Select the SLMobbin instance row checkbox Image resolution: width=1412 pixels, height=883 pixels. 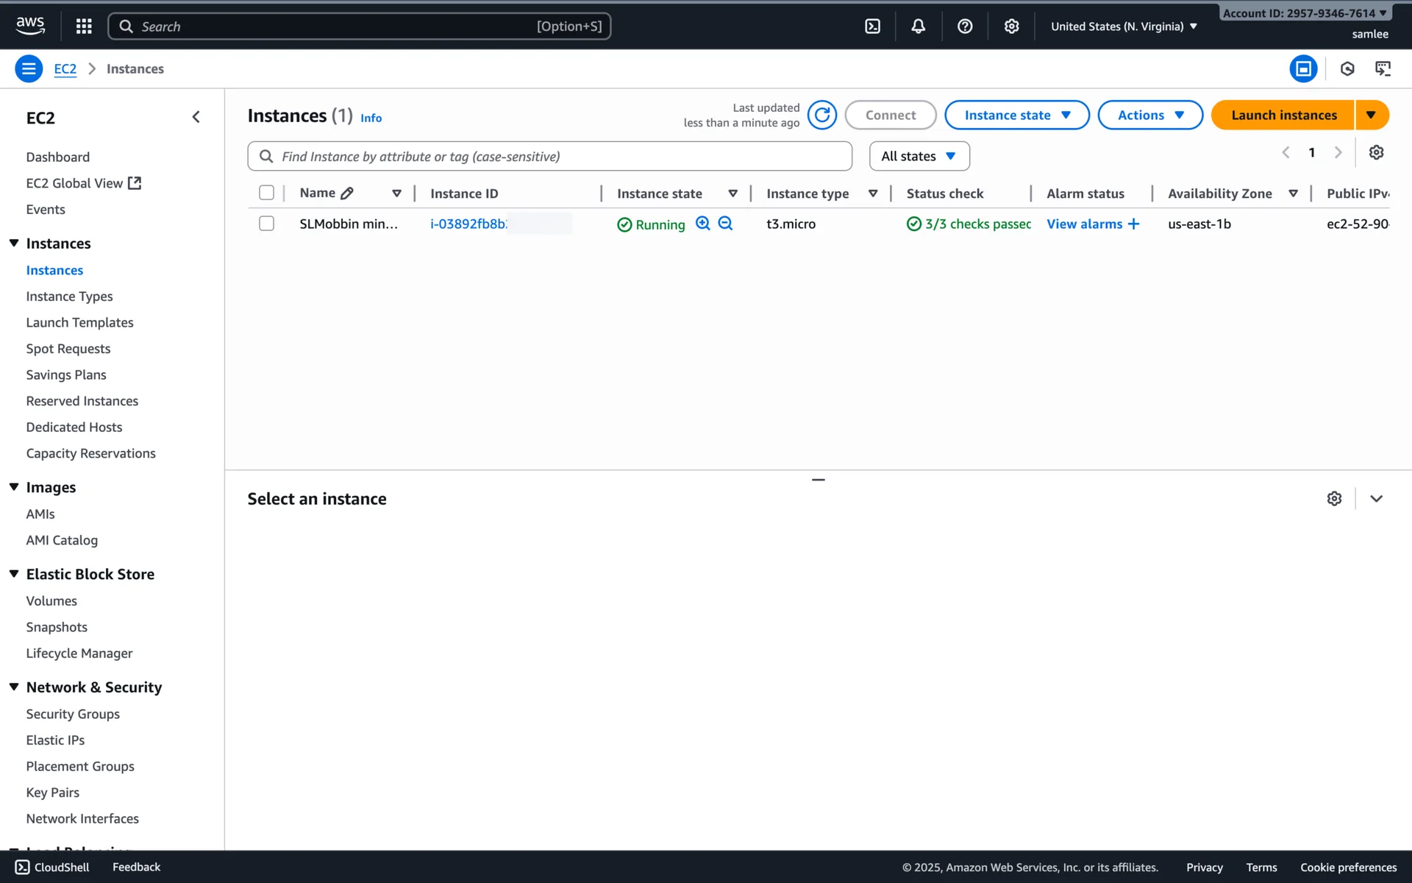tap(266, 224)
